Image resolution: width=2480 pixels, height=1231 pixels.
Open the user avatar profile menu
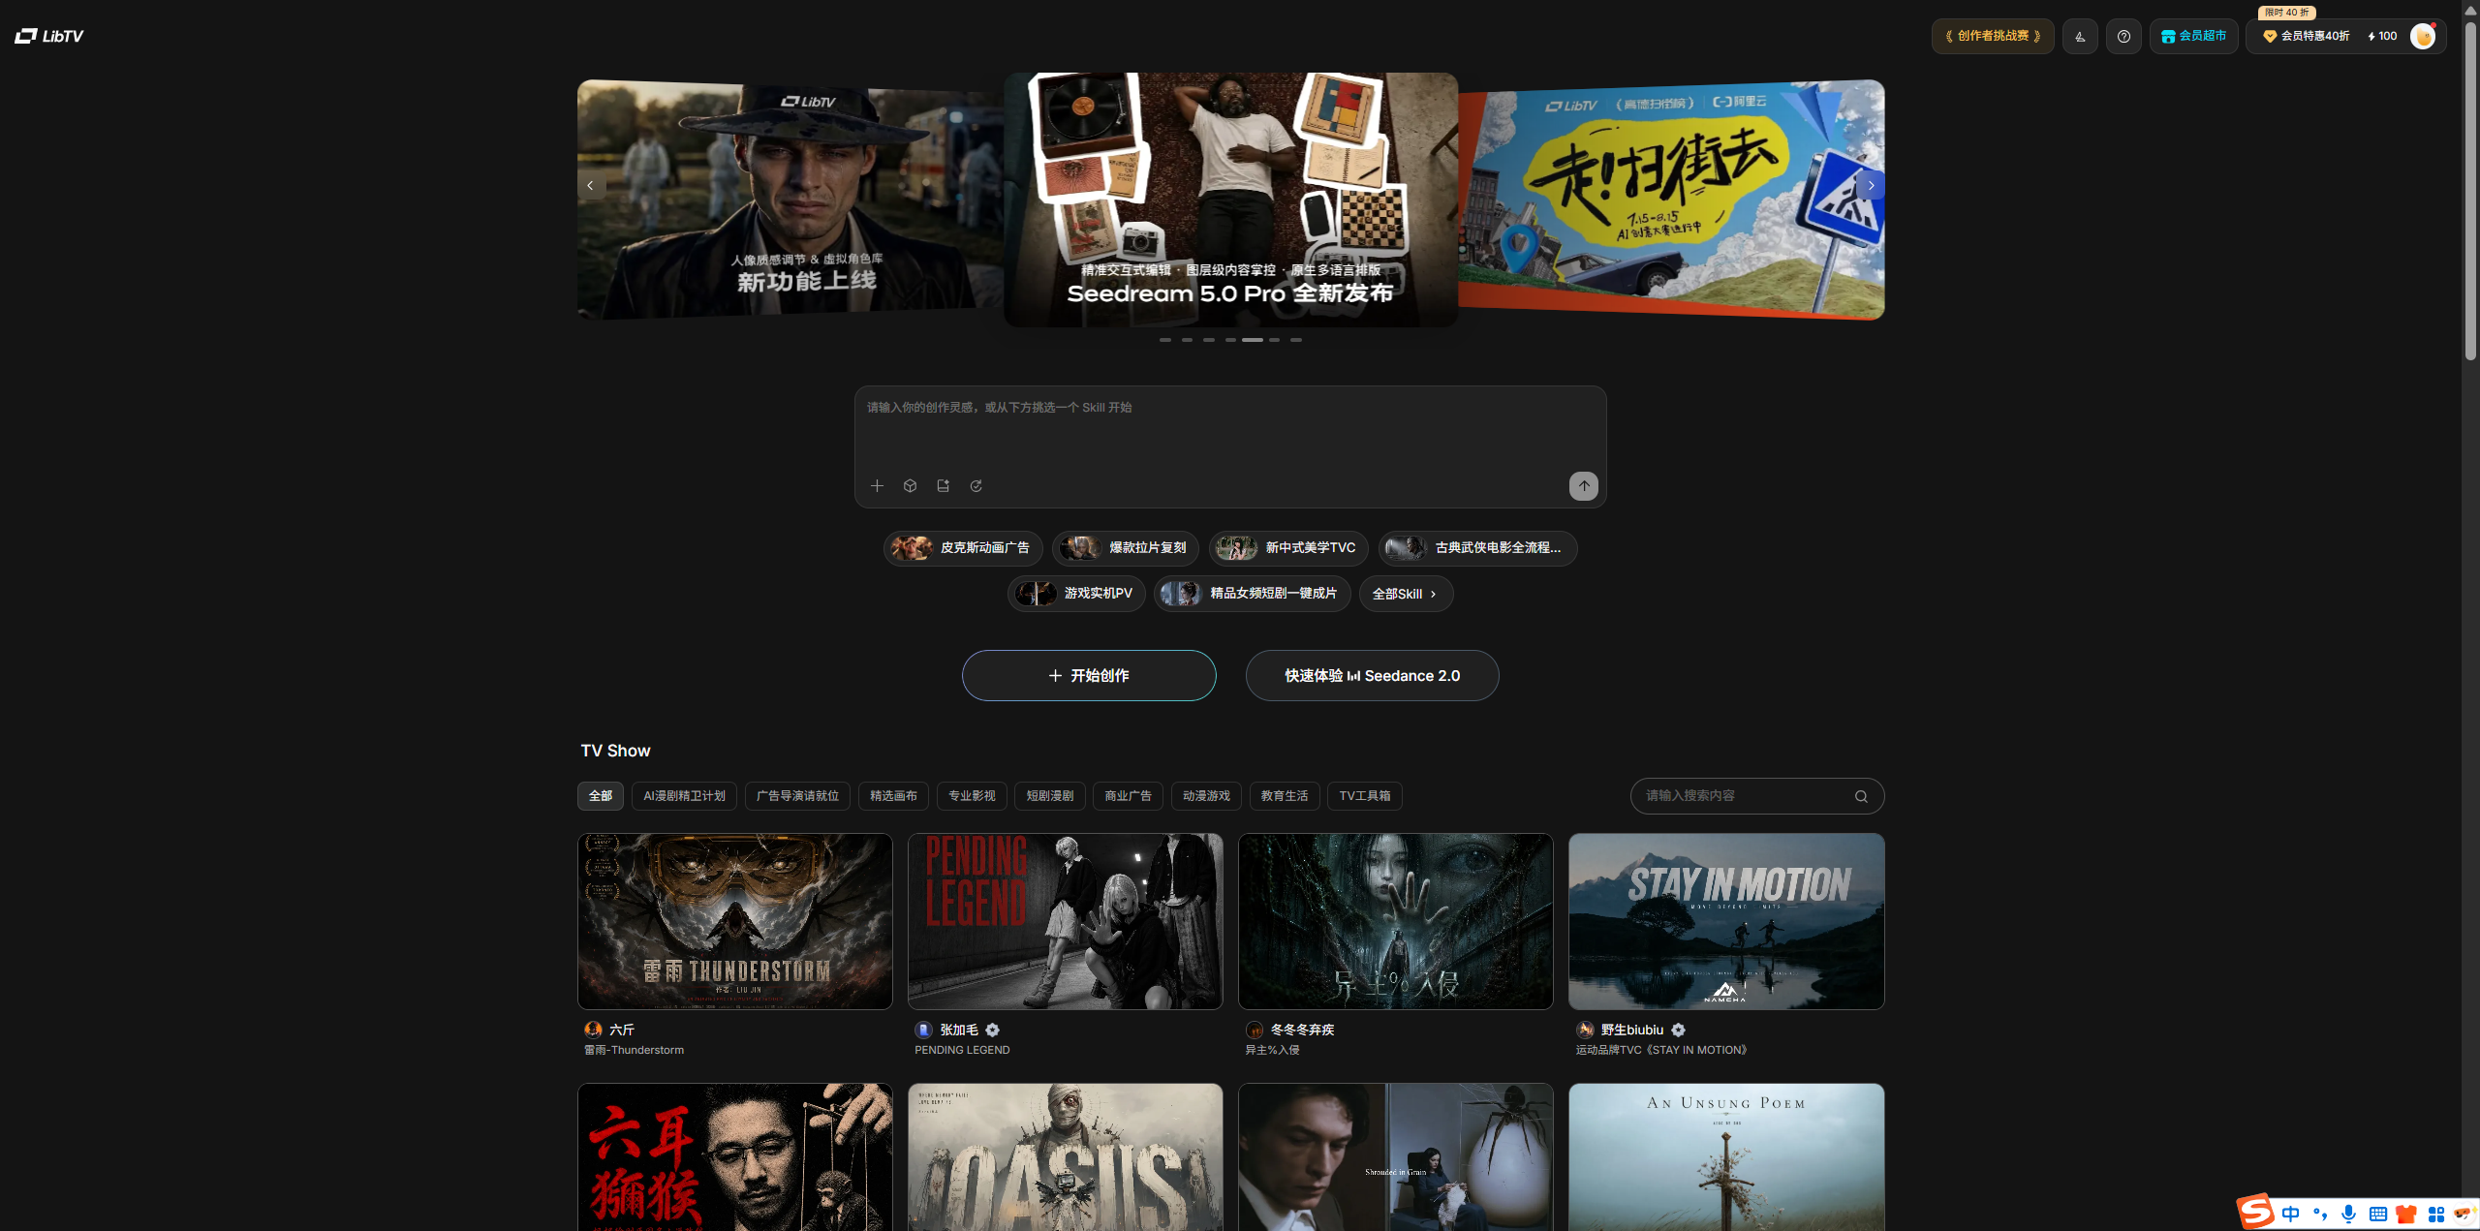click(2423, 36)
